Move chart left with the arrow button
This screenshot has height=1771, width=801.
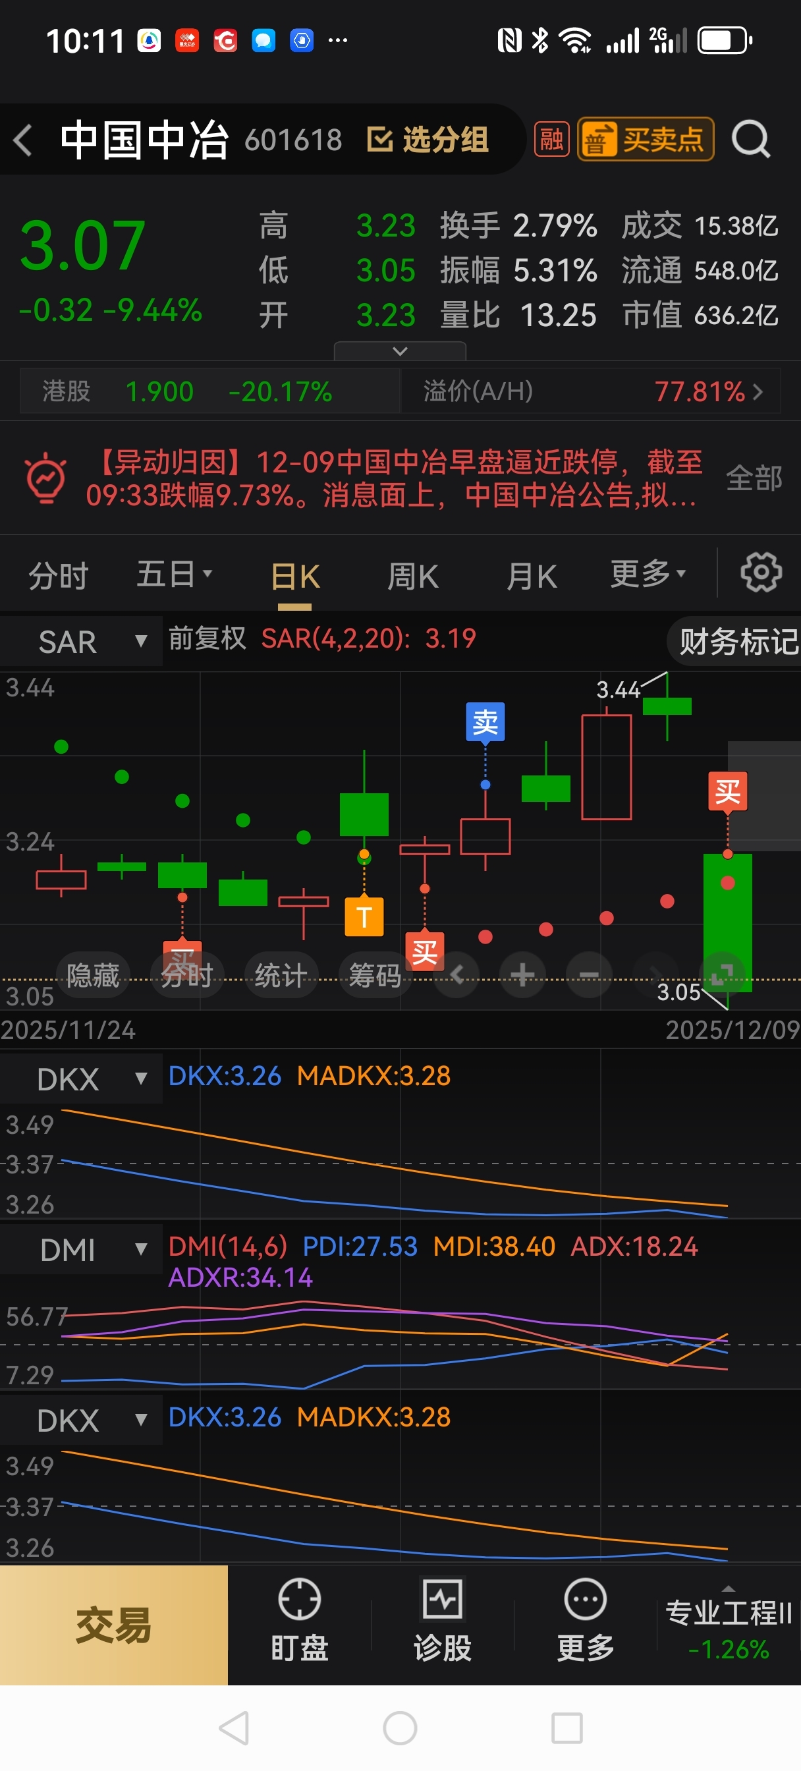click(x=456, y=974)
